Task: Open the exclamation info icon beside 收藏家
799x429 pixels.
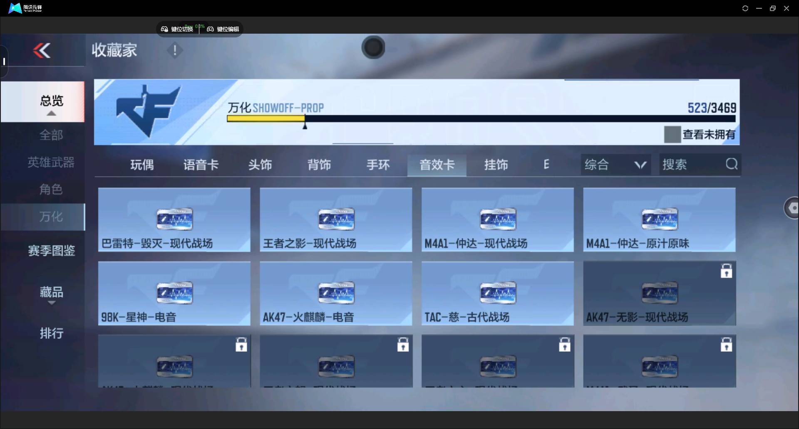Action: [x=175, y=51]
